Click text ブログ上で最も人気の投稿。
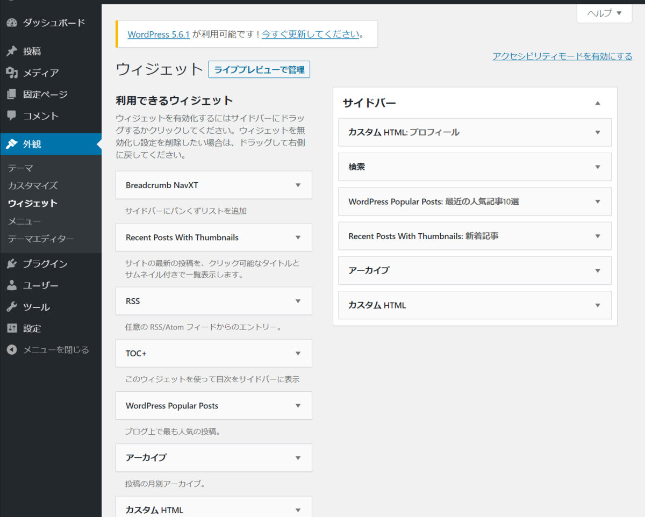This screenshot has height=517, width=645. coord(173,432)
